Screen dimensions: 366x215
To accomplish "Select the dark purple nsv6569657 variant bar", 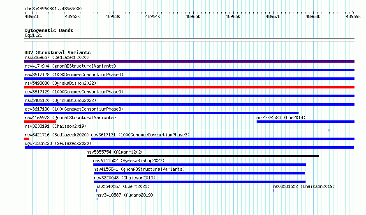I will tap(189, 61).
